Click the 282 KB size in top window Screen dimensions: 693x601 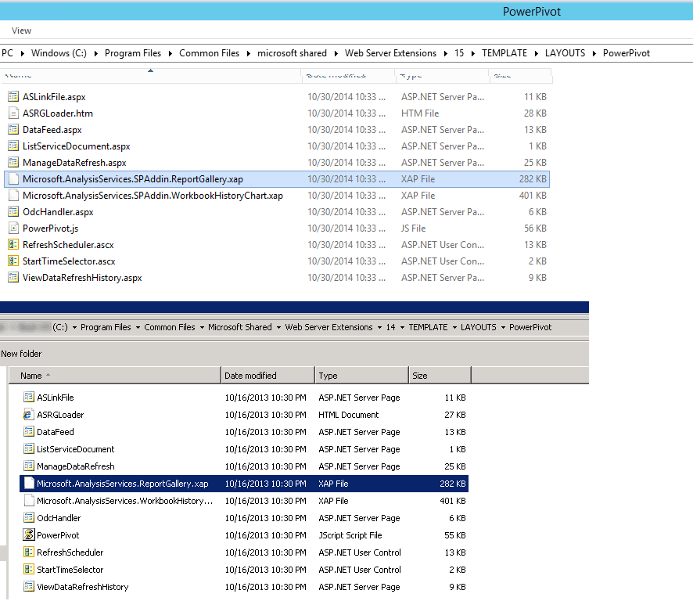coord(533,179)
